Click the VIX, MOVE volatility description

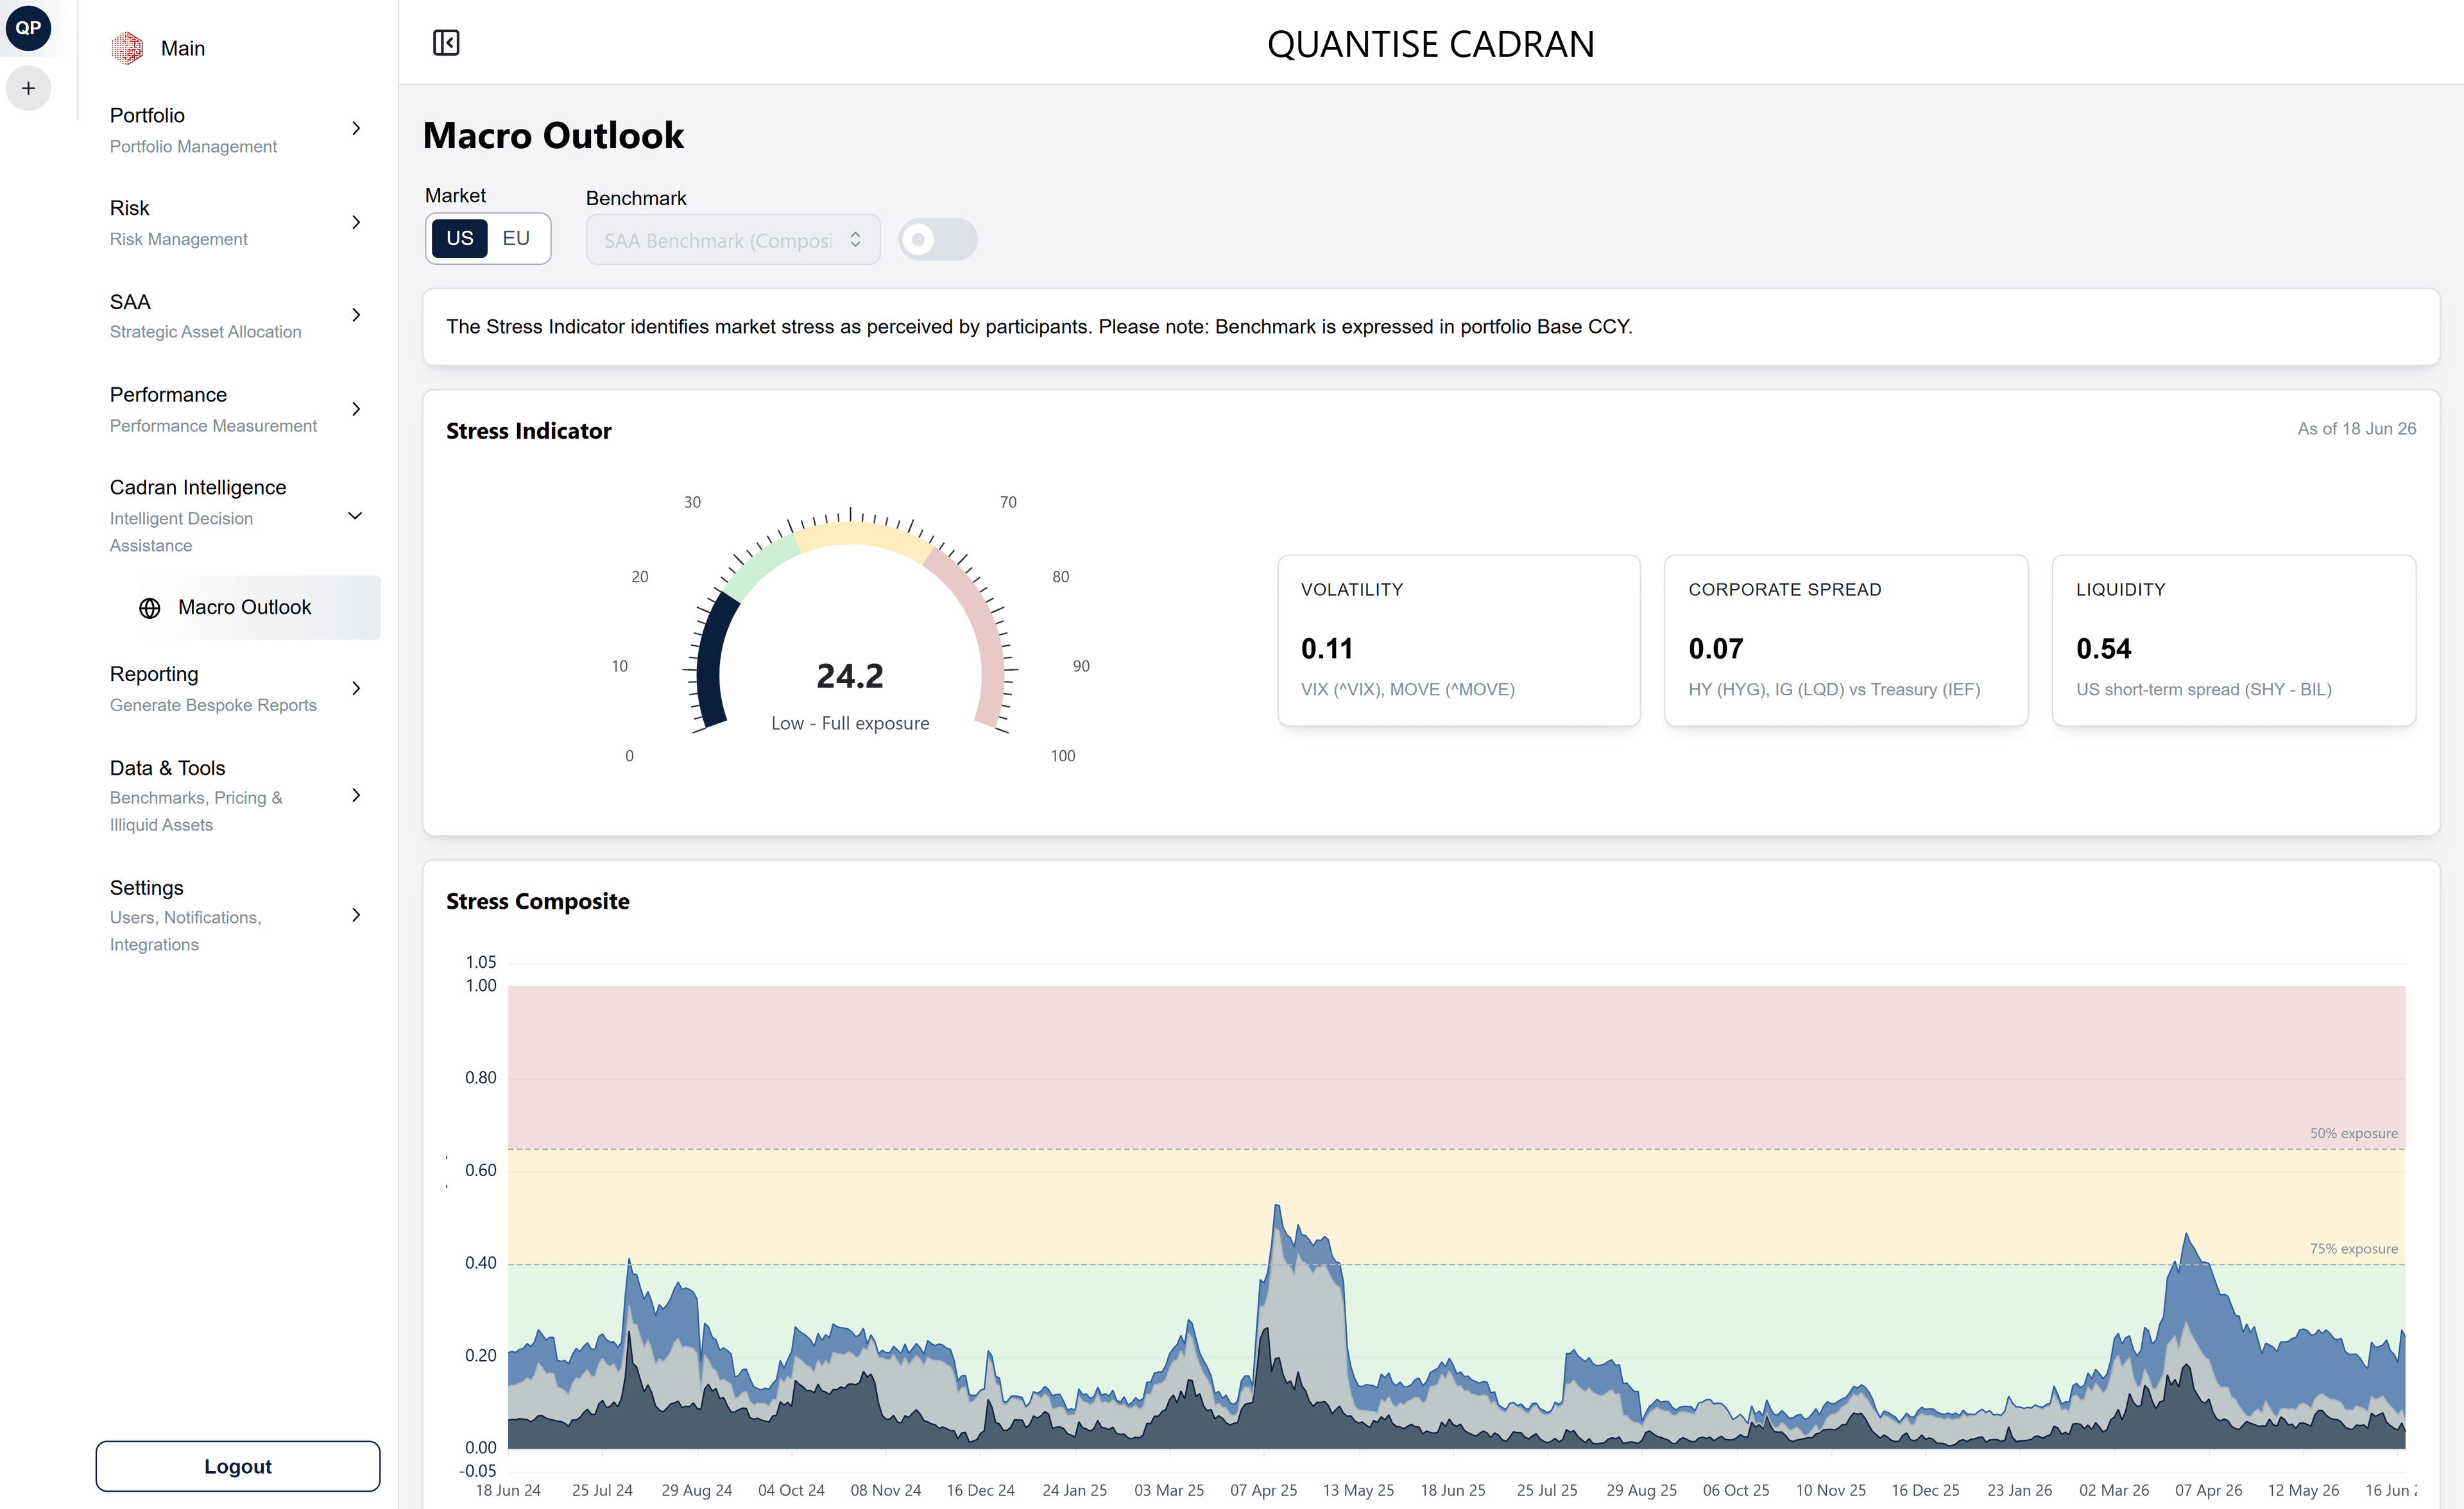point(1407,689)
